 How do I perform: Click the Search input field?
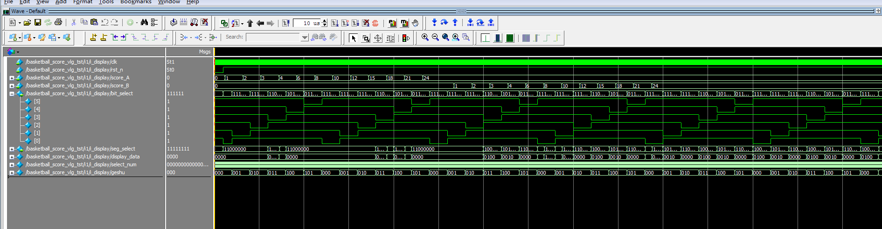click(x=273, y=37)
